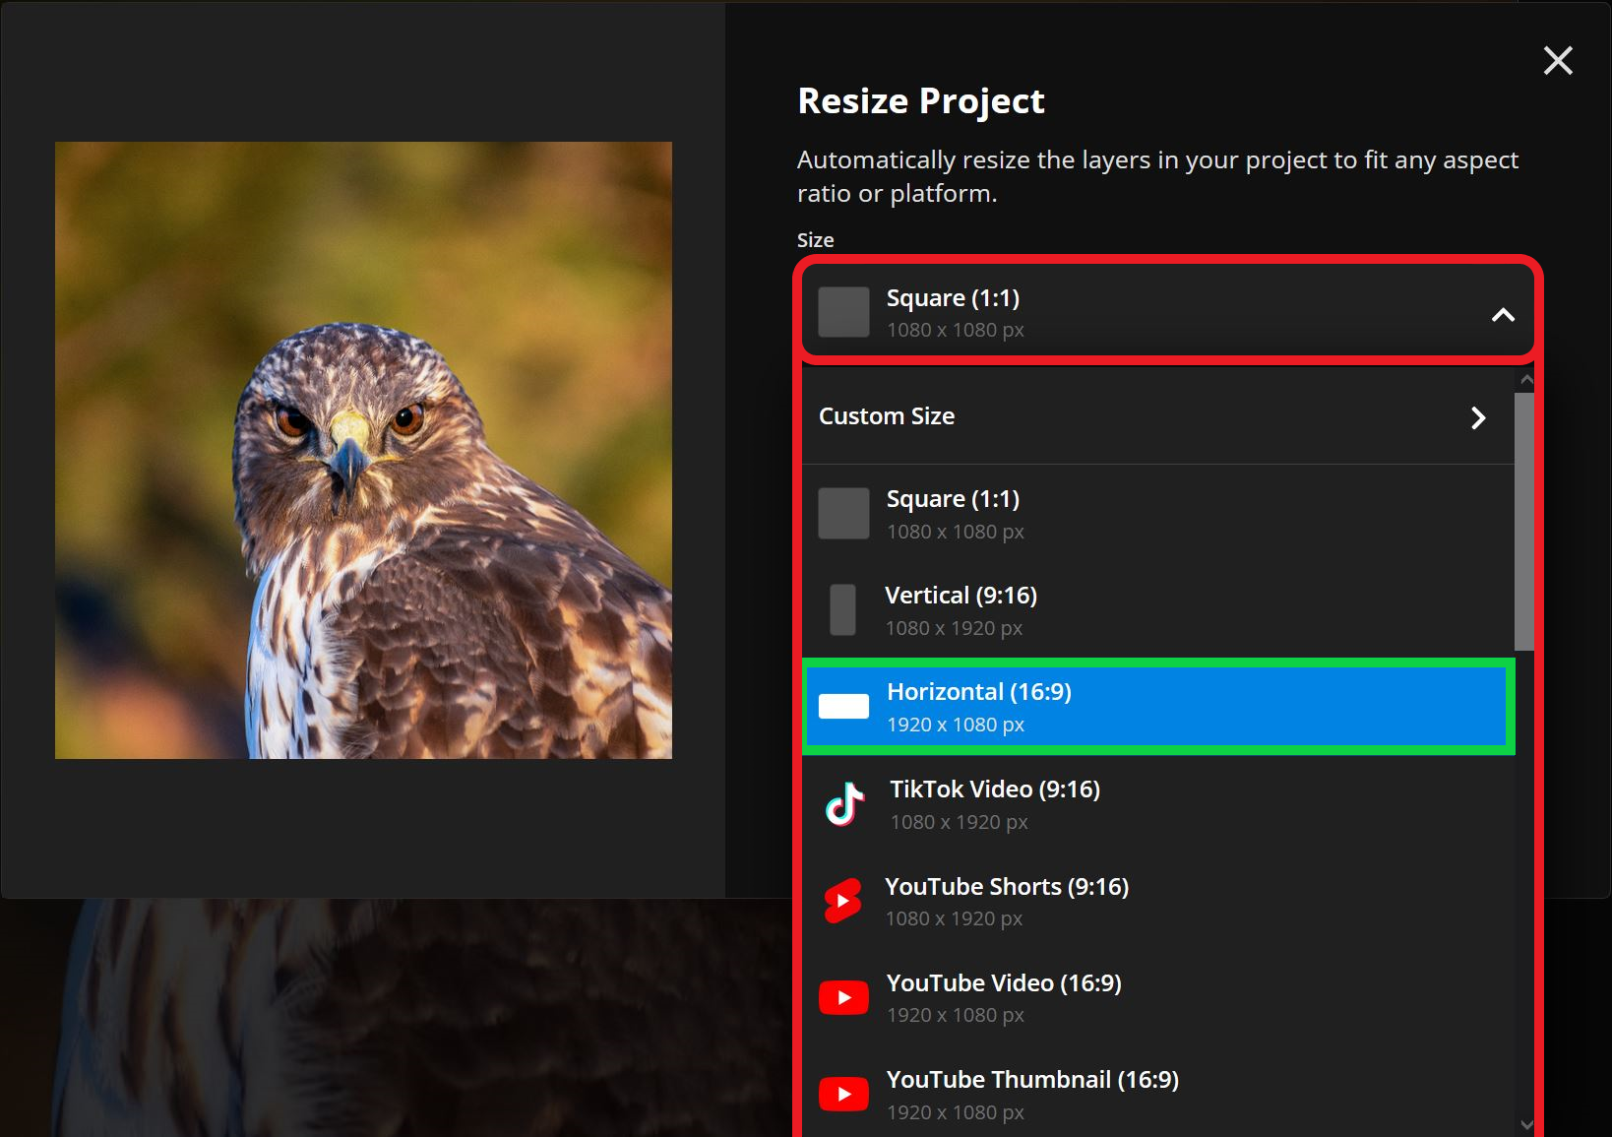This screenshot has width=1612, height=1137.
Task: Click the Square icon inside the Size selector
Action: (x=843, y=311)
